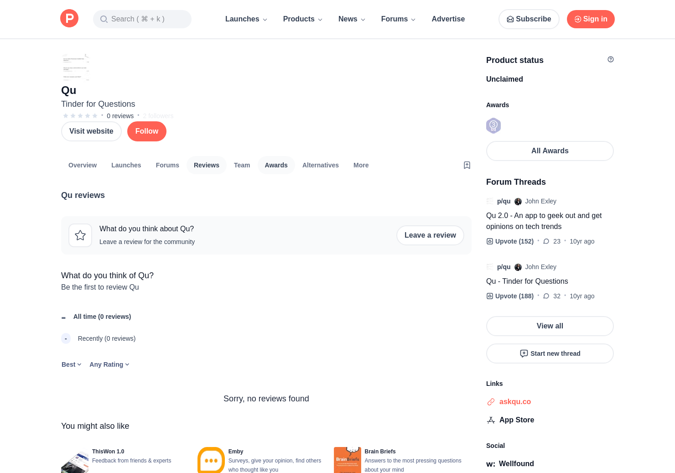Click the third-place award badge icon
675x473 pixels.
(x=493, y=125)
